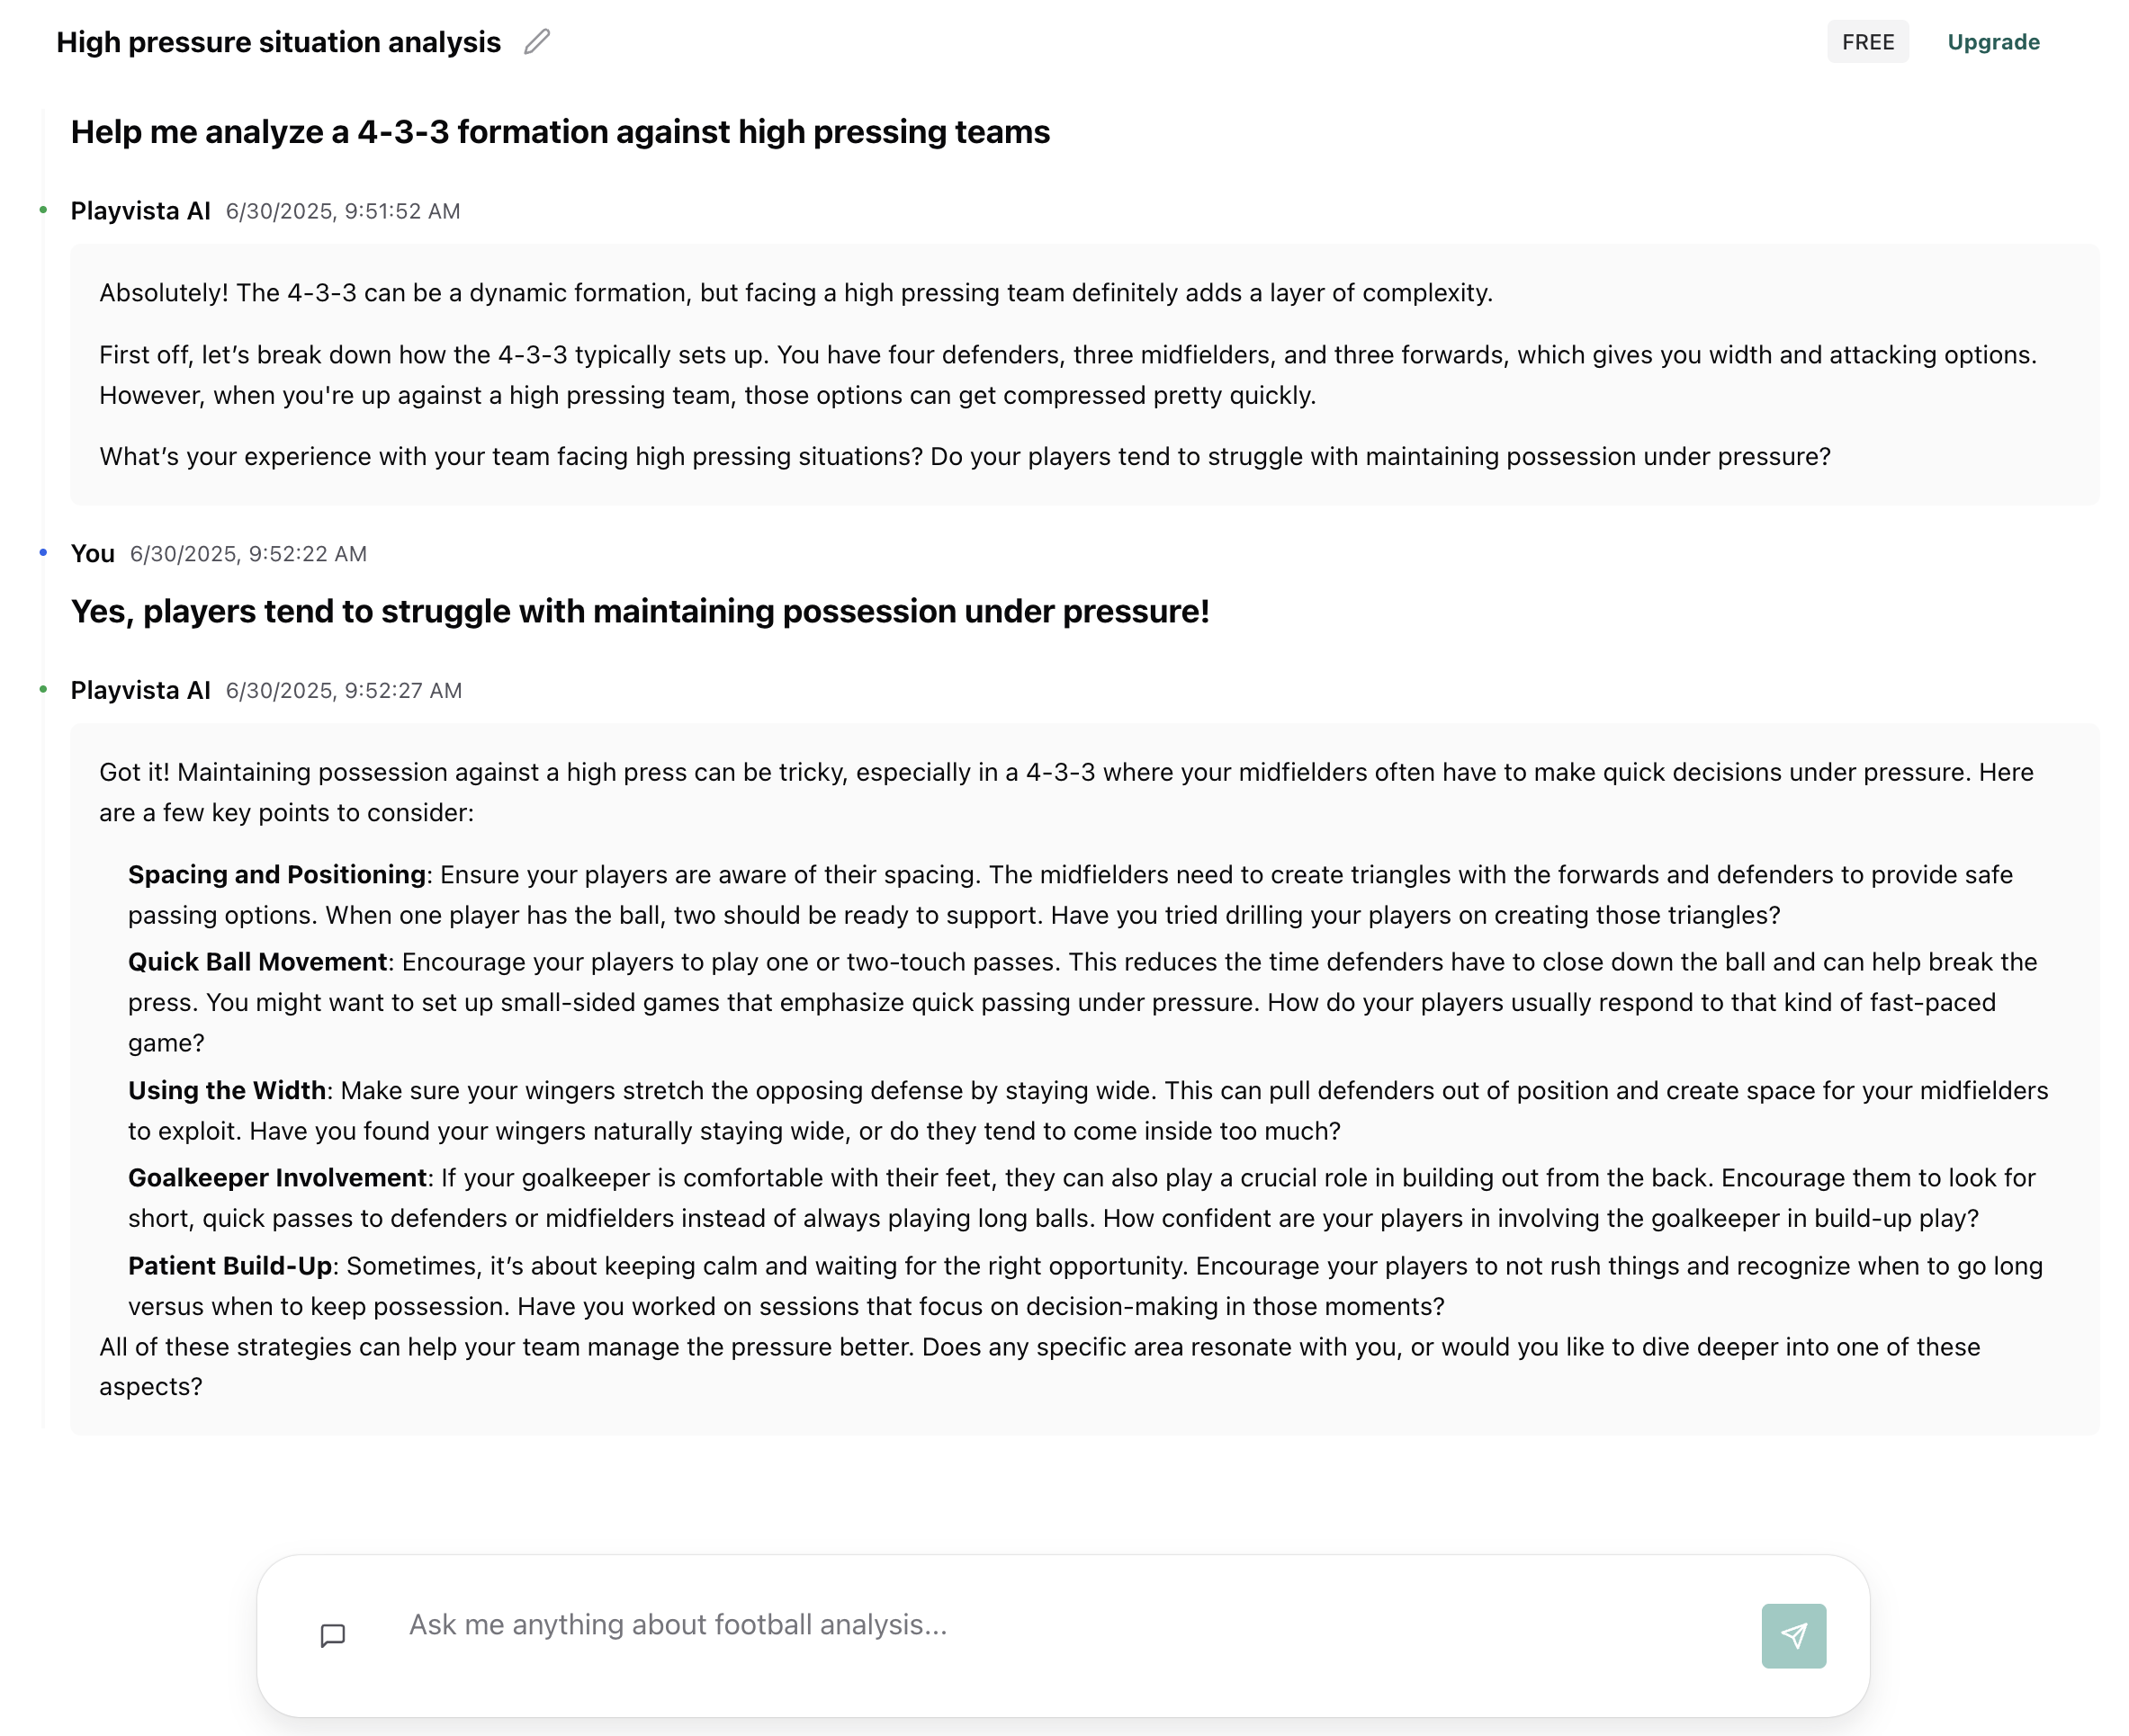Open the Upgrade page
The height and width of the screenshot is (1736, 2129).
point(1993,41)
